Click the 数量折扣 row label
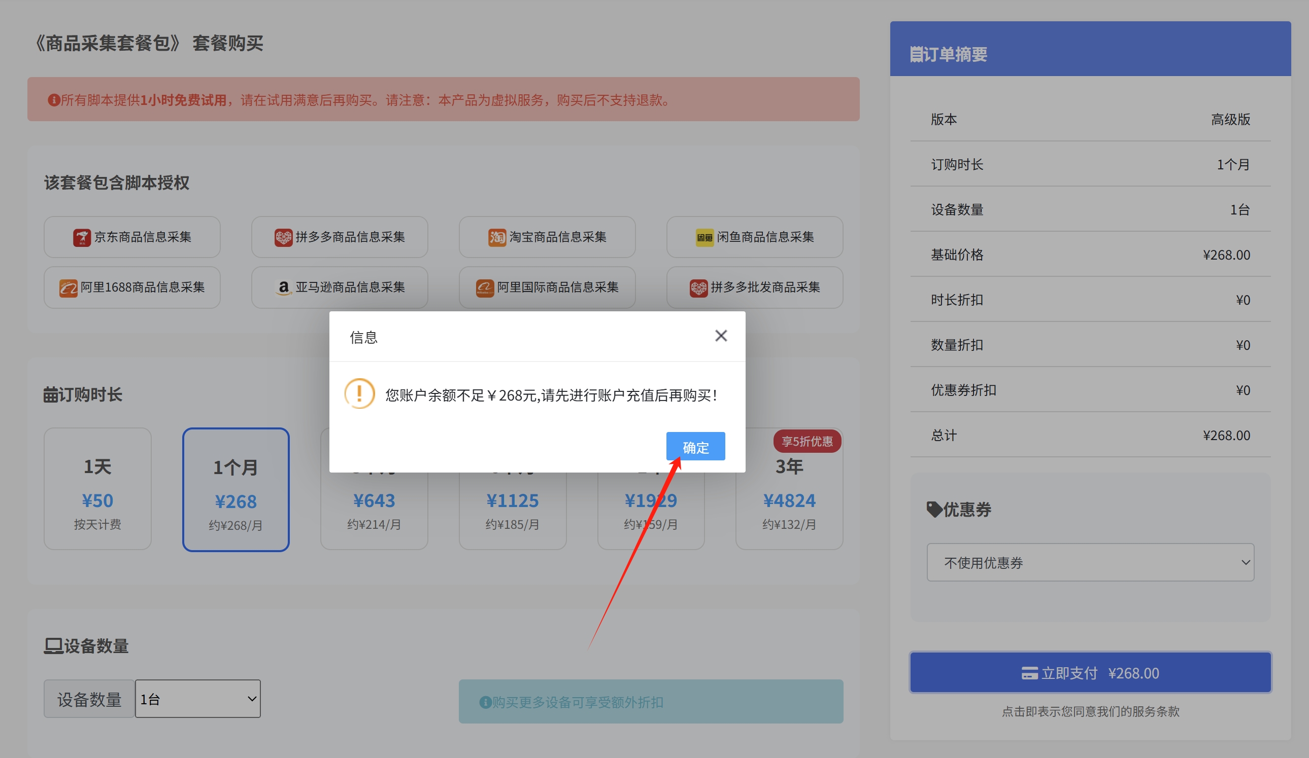The image size is (1309, 758). coord(957,345)
